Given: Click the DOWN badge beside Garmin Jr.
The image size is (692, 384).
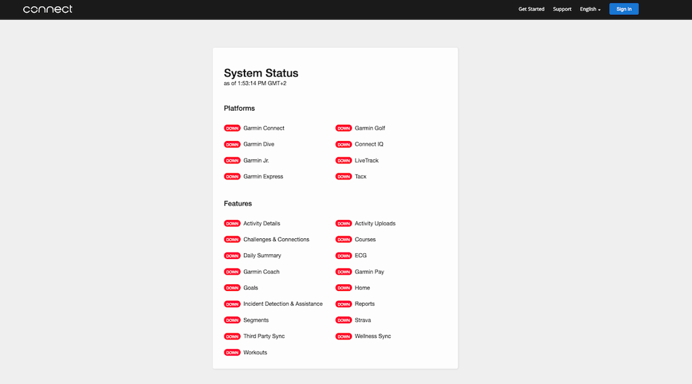Looking at the screenshot, I should (x=232, y=161).
